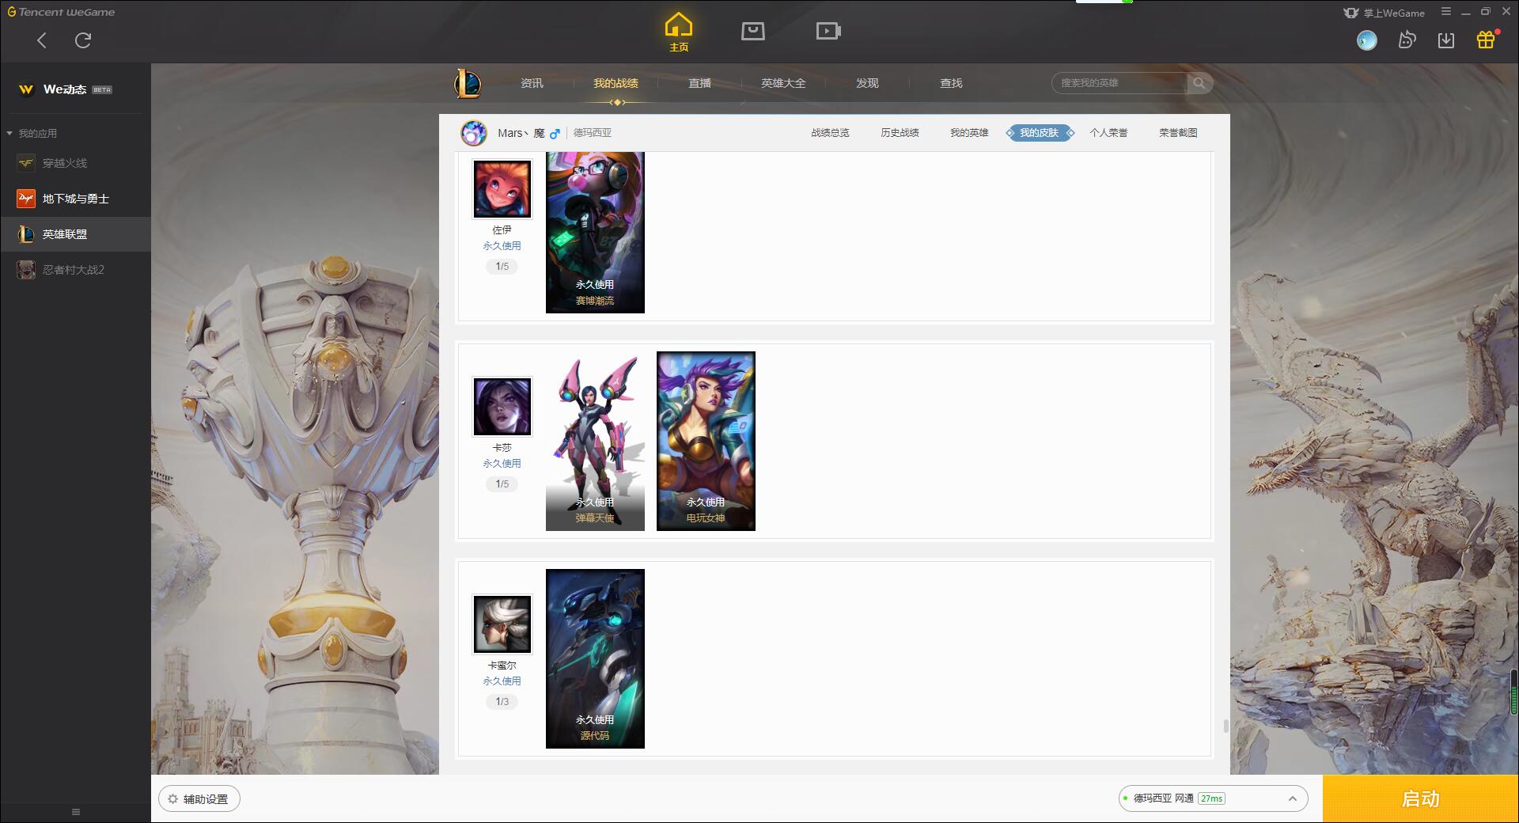Open the 查找 tab

951,83
